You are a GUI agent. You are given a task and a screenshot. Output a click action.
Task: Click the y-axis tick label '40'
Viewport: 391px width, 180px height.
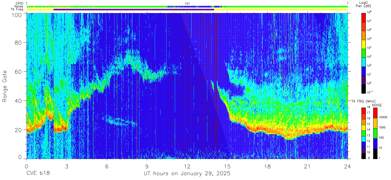[18, 101]
